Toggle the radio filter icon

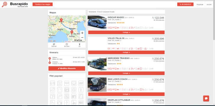(x=74, y=96)
